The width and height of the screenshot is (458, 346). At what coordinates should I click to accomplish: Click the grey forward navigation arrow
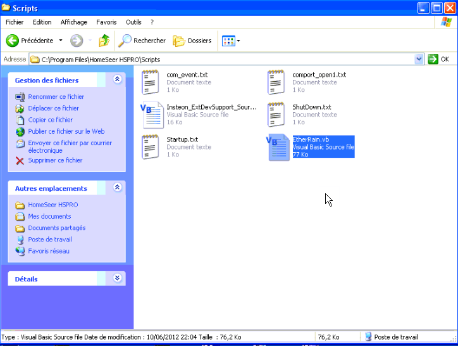click(x=77, y=41)
